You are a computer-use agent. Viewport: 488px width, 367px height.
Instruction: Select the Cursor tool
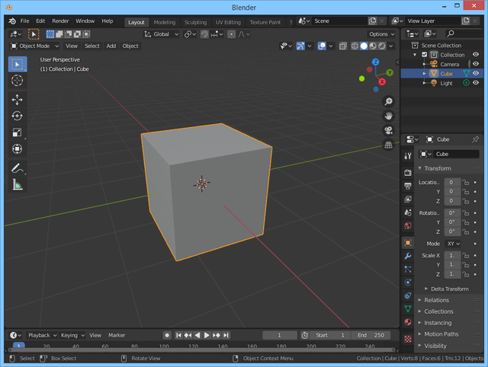(x=17, y=81)
